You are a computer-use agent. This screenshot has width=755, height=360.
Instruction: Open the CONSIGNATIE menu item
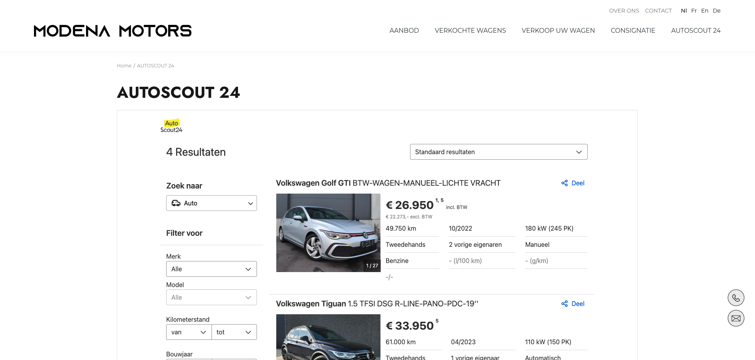[x=633, y=30]
